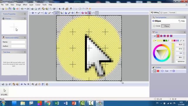Switch to the Layers tab
Image resolution: width=188 pixels, height=106 pixels.
click(164, 12)
